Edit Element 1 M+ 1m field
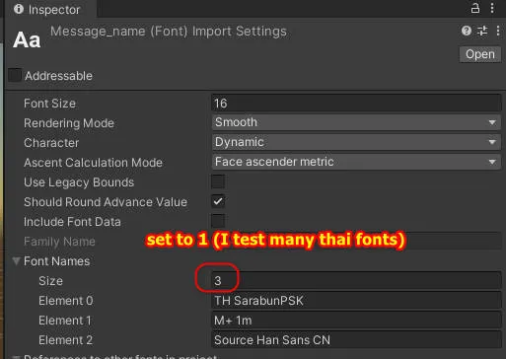The height and width of the screenshot is (359, 506). tap(356, 321)
